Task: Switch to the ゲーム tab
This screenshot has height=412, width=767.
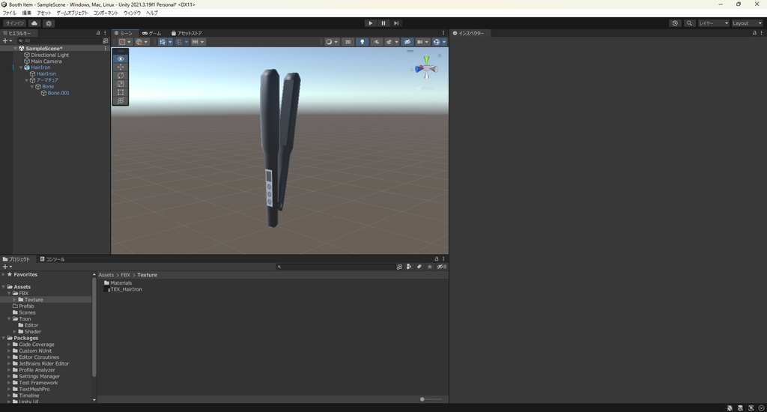Action: pyautogui.click(x=151, y=33)
